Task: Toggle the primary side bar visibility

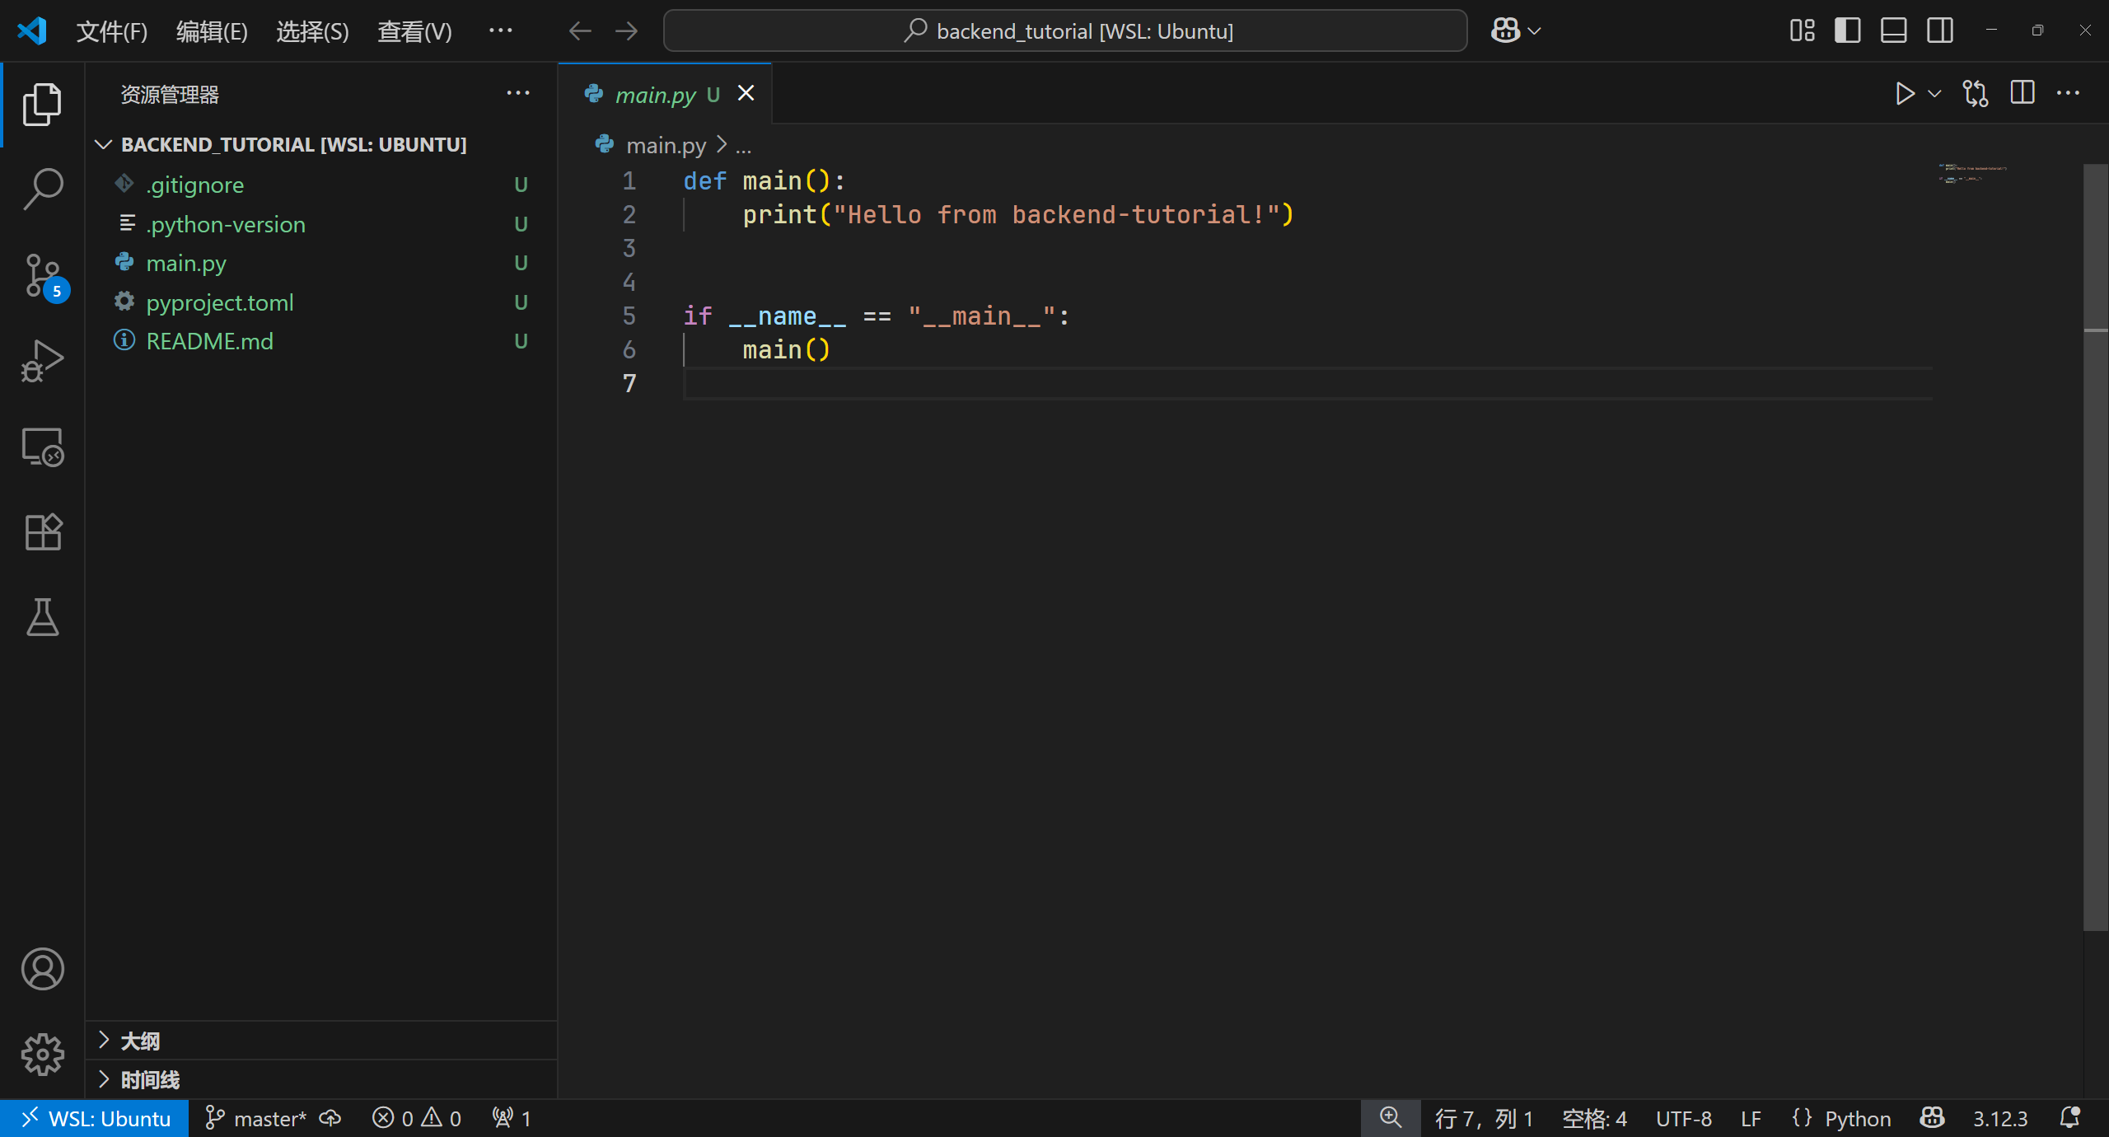Action: (1848, 30)
